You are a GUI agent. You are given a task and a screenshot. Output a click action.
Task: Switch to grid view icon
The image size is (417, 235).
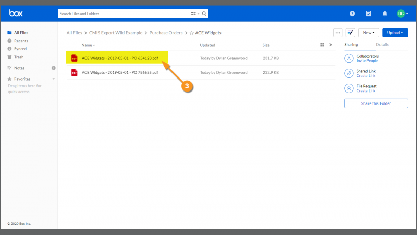322,45
